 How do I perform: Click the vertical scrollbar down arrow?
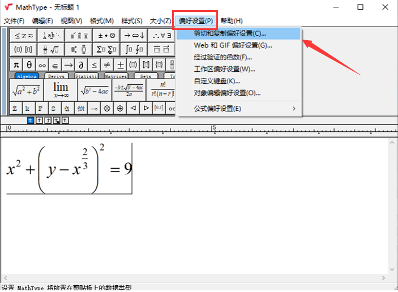pos(392,269)
